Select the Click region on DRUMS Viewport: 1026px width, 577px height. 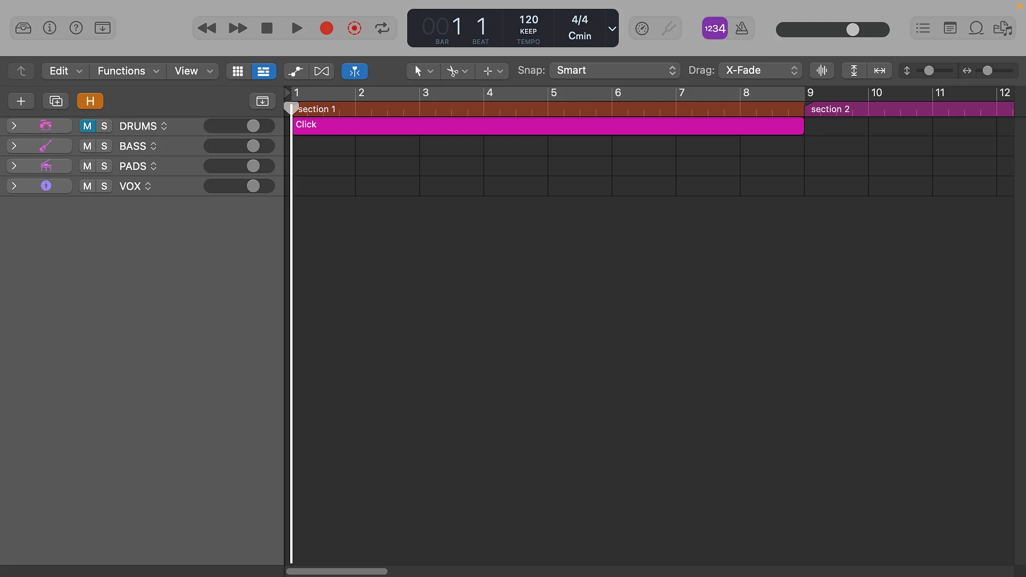pyautogui.click(x=548, y=126)
